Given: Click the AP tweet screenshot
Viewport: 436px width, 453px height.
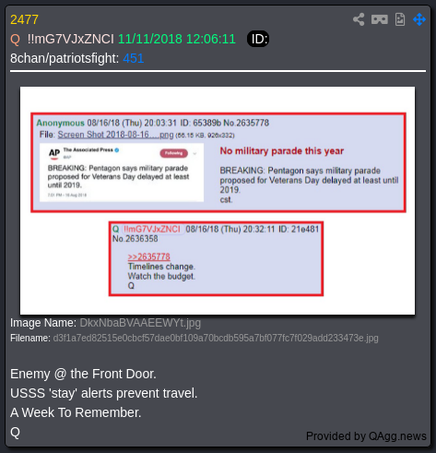Looking at the screenshot, I should [x=122, y=173].
